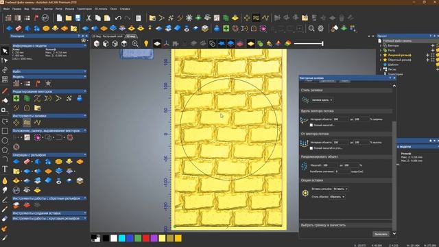Pick the cyan color swatch

coord(122,238)
